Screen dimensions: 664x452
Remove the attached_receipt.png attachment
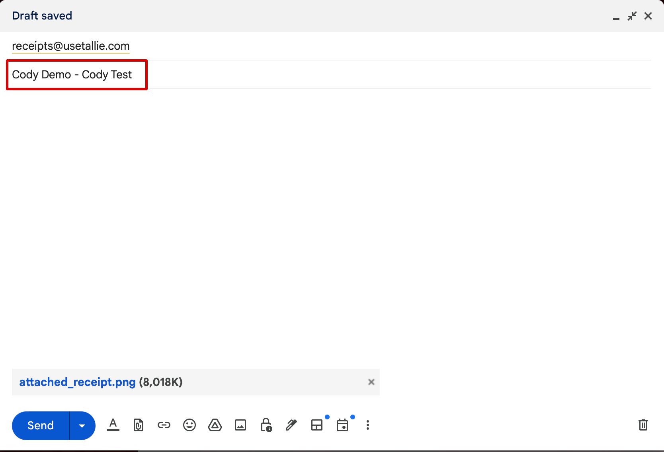point(371,382)
